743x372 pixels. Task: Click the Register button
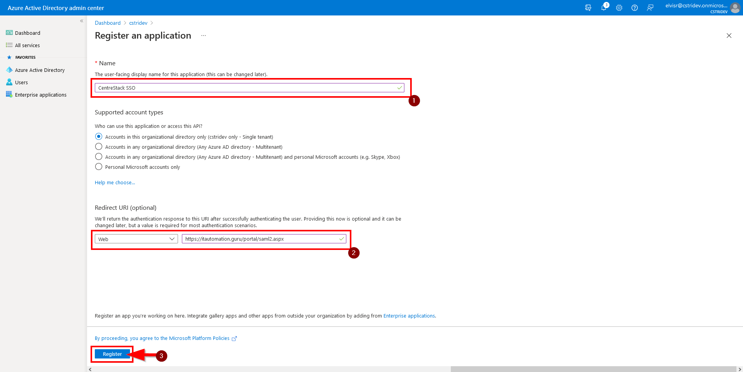pos(112,354)
